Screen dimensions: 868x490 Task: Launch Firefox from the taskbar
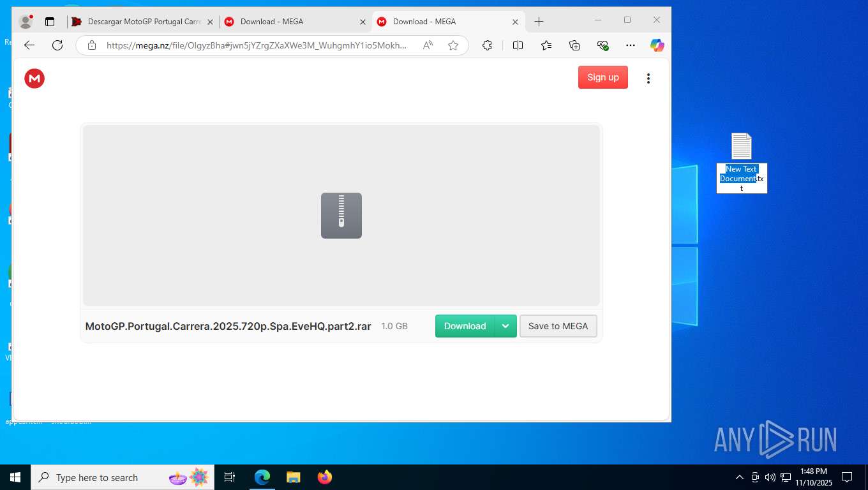[x=325, y=477]
